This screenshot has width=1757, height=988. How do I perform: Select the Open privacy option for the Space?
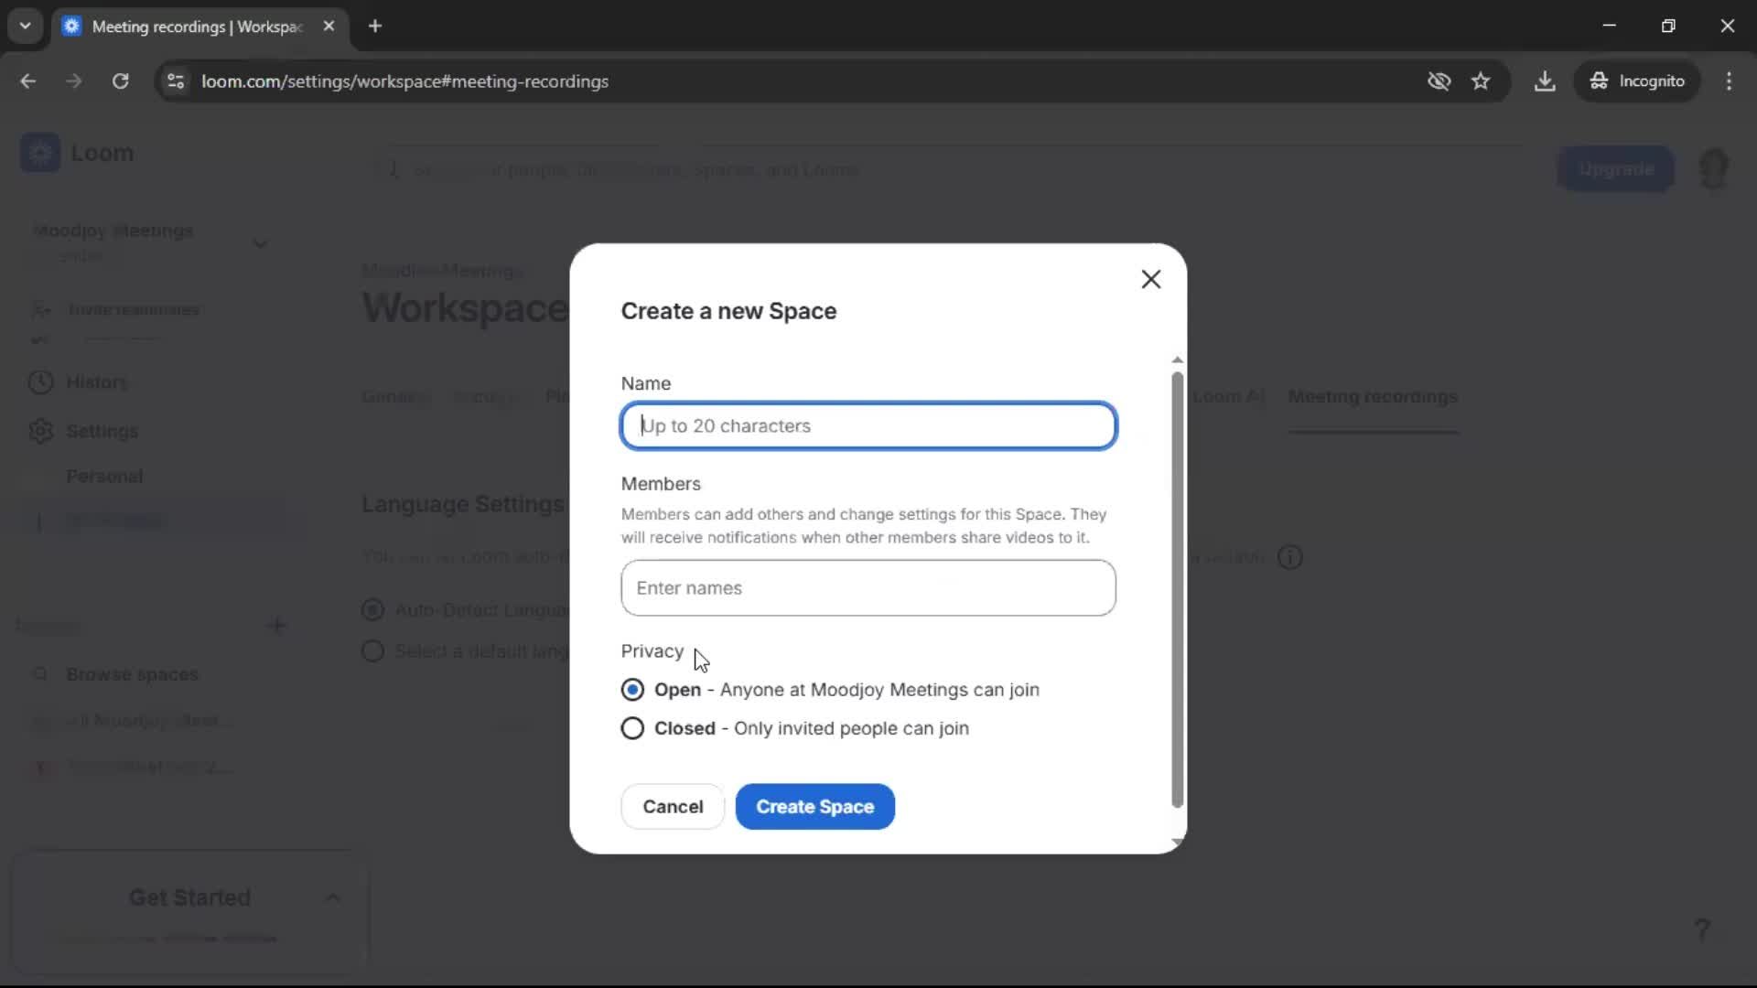point(632,690)
